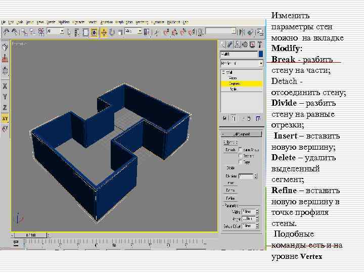Activate the Select and Rotate tool
Image resolution: width=364 pixels, height=273 pixels.
[112, 32]
